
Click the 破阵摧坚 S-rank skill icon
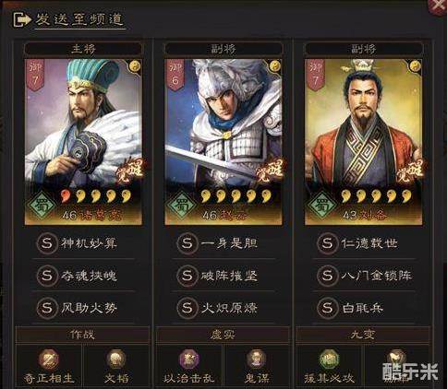point(187,276)
